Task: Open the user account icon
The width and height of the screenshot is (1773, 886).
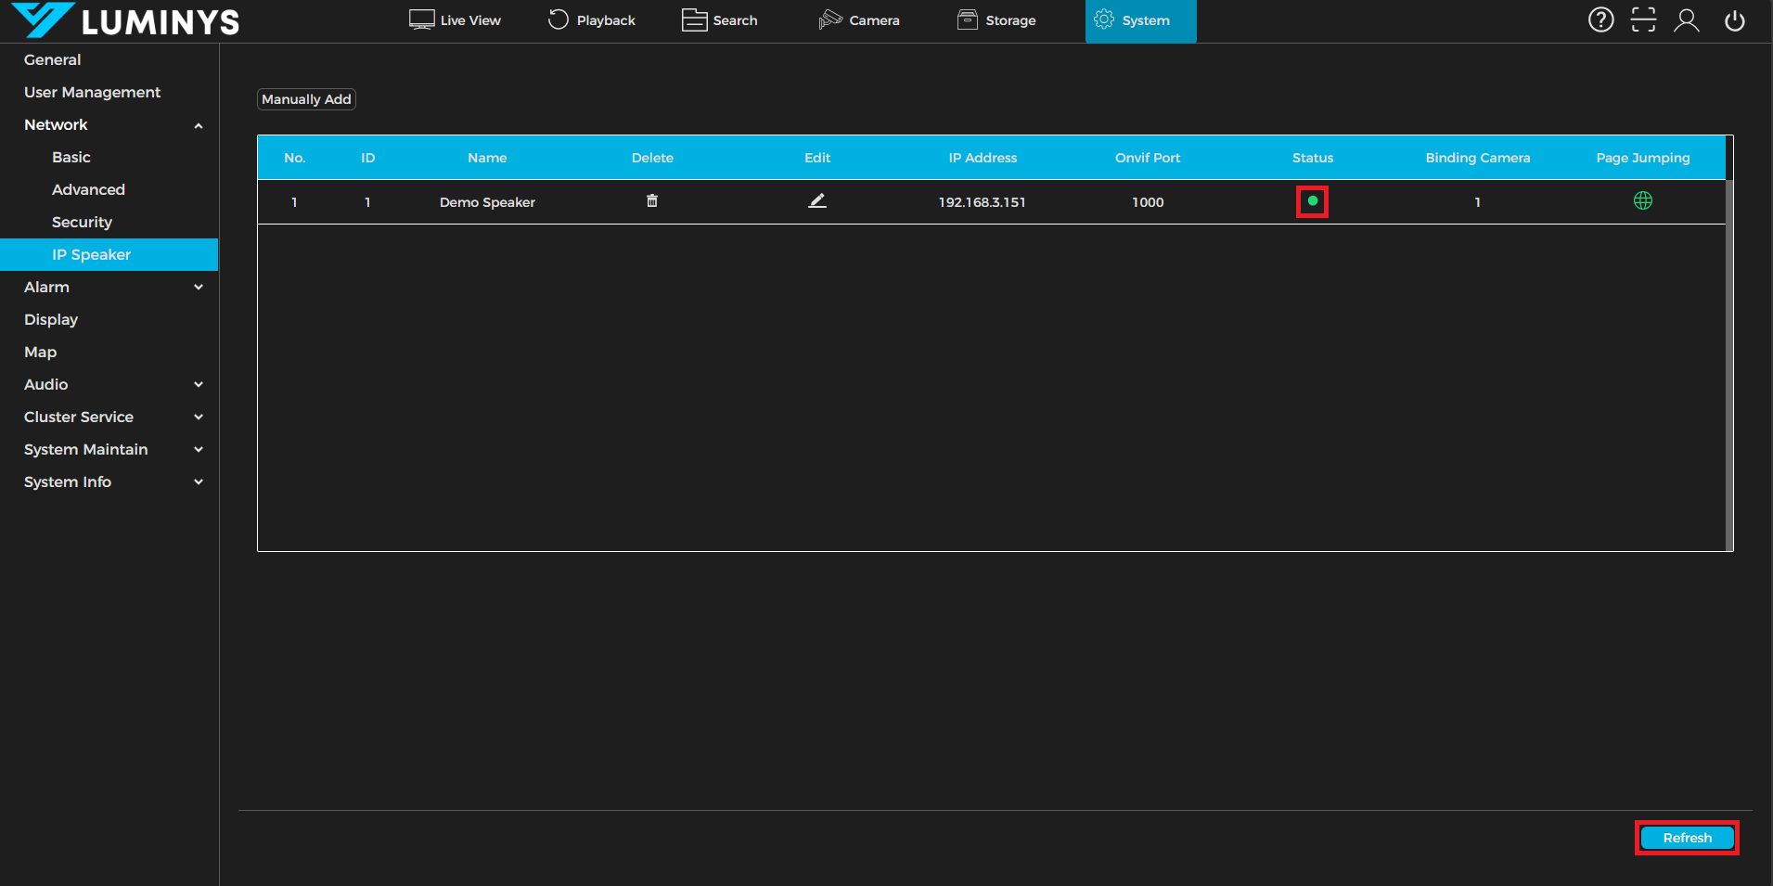Action: point(1686,20)
